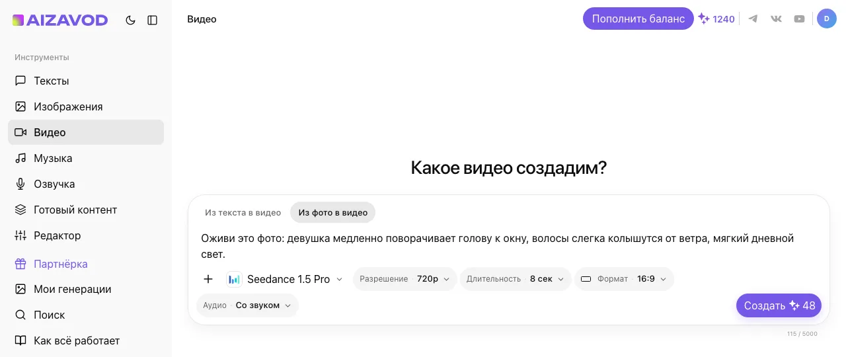Click the Создать 48 button

(x=779, y=305)
